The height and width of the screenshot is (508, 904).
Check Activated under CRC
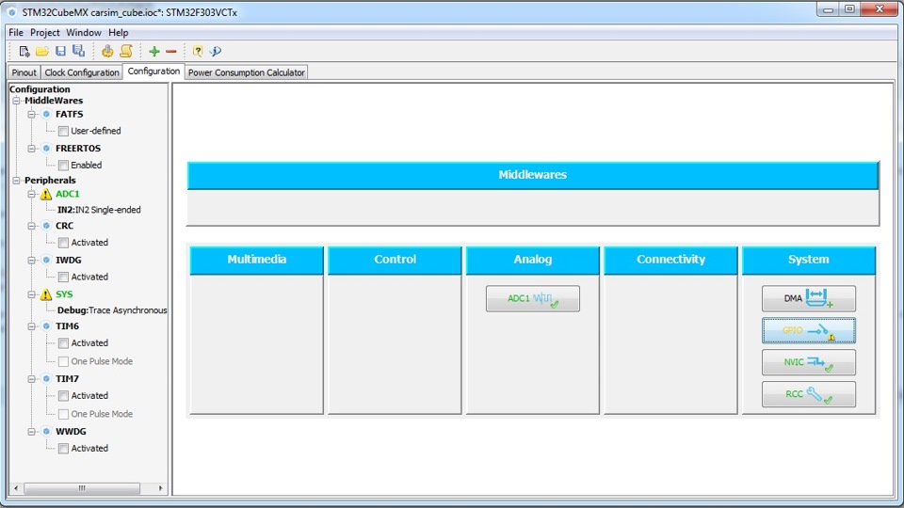tap(63, 243)
